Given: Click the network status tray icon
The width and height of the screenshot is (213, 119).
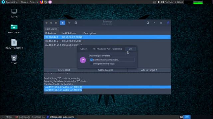Looking at the screenshot, I should [154, 2].
